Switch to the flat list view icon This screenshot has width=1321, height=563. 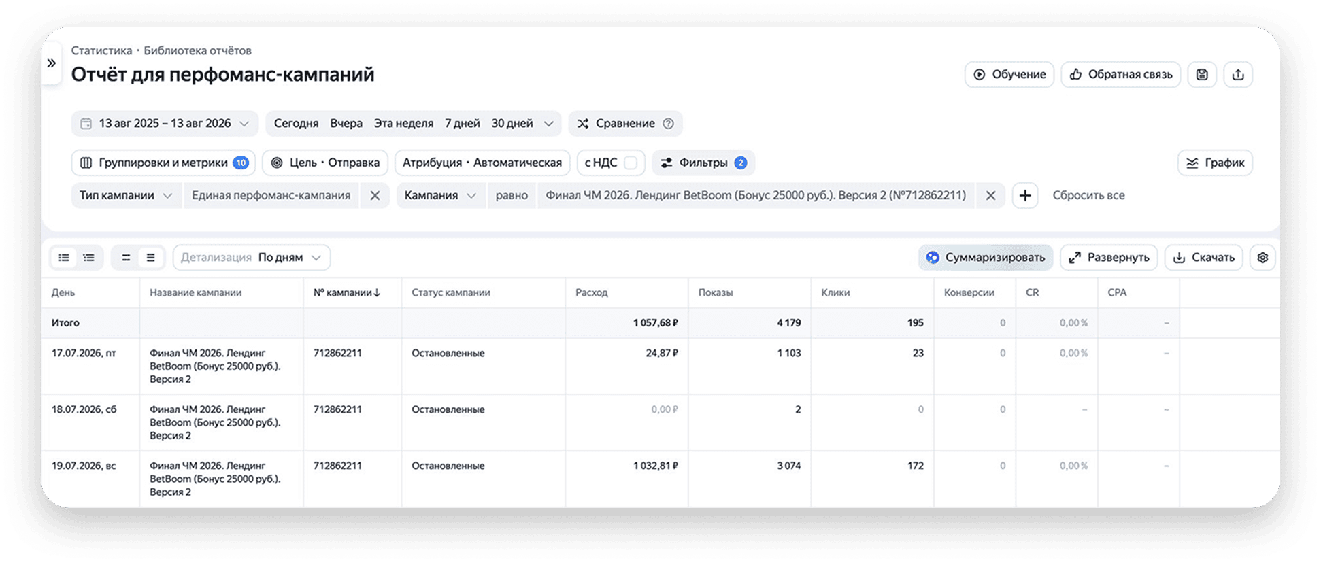[64, 258]
